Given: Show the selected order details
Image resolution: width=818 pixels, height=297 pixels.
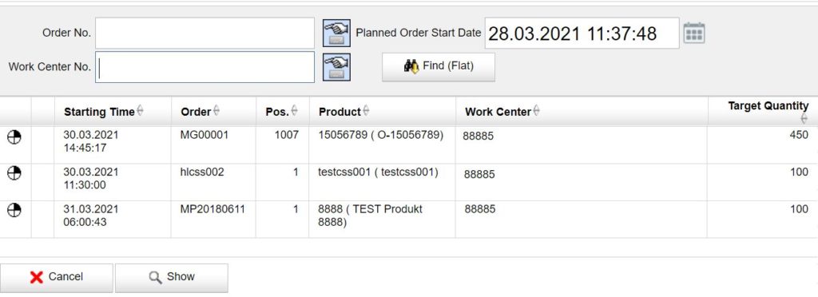Looking at the screenshot, I should [x=171, y=277].
